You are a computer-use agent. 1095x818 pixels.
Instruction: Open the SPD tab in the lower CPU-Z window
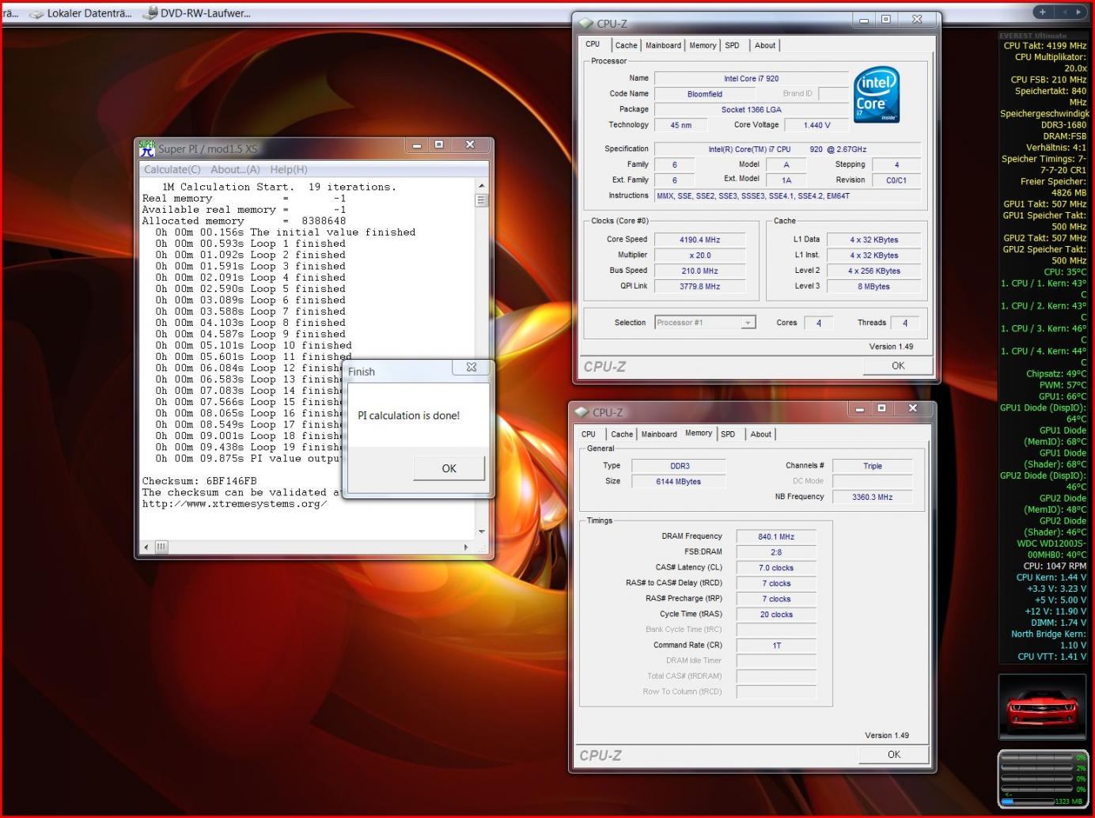click(x=728, y=434)
